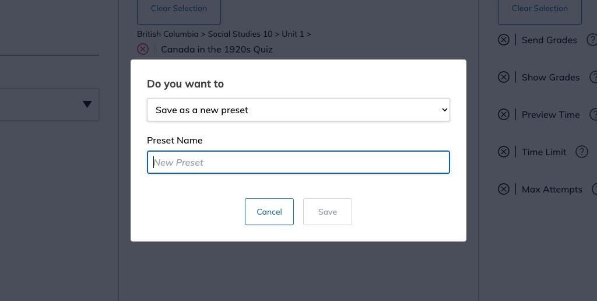The height and width of the screenshot is (301, 597).
Task: Open help for Max Attempts
Action: pos(594,189)
